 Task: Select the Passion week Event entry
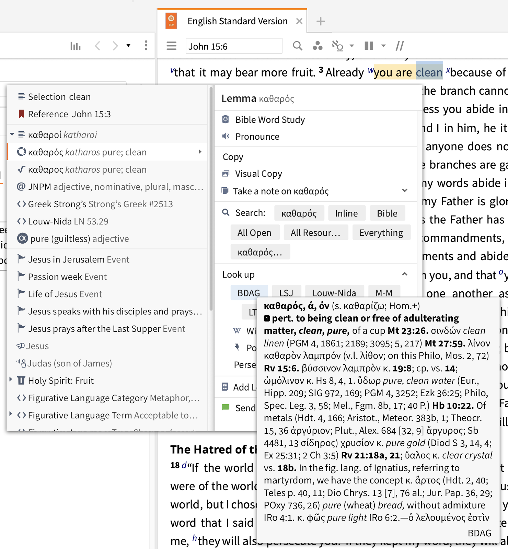(x=107, y=277)
